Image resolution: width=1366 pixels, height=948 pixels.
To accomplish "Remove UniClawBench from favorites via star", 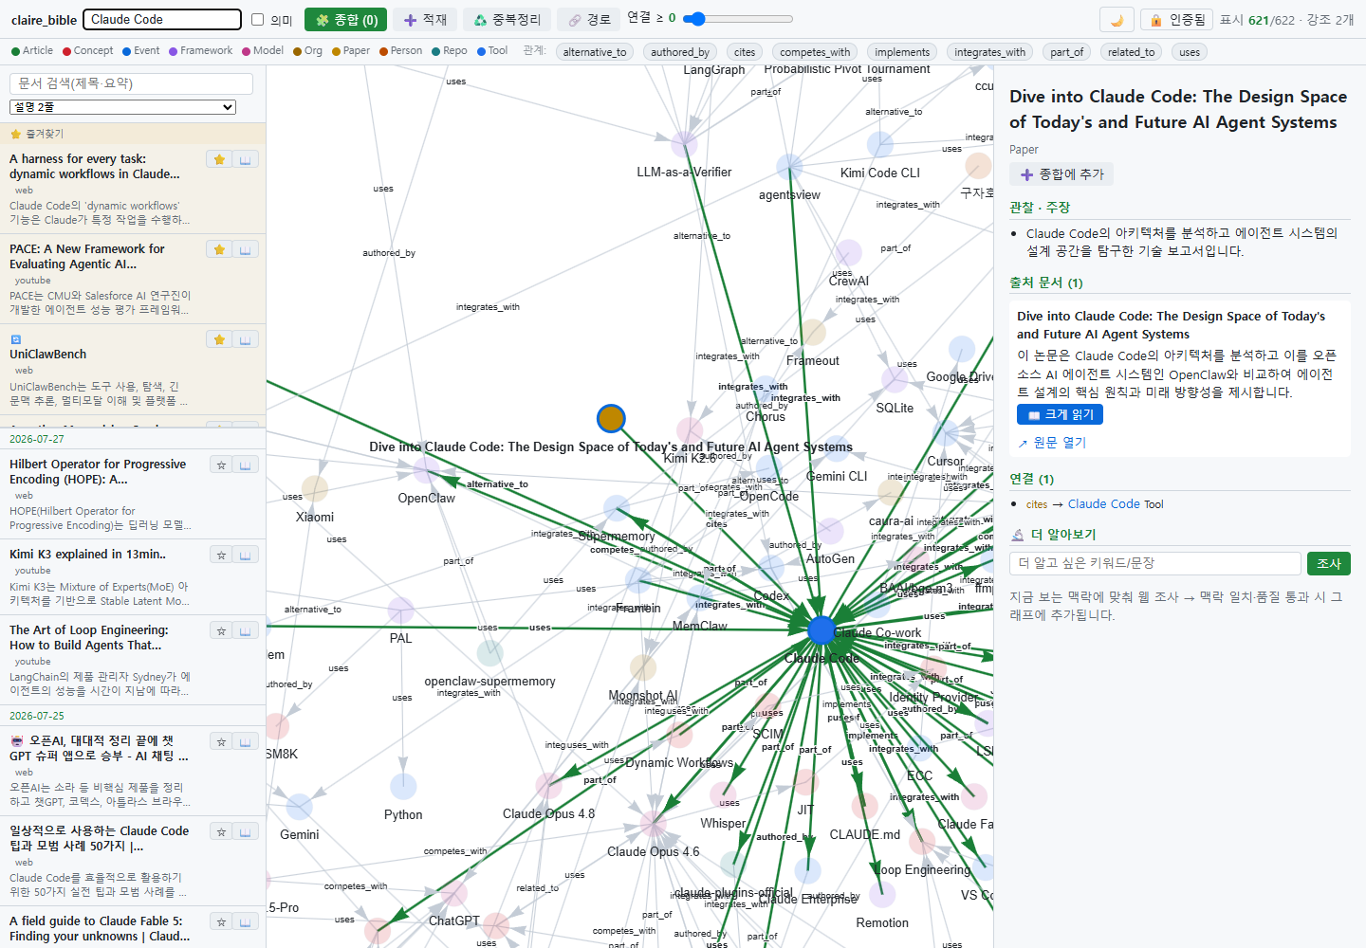I will (219, 339).
